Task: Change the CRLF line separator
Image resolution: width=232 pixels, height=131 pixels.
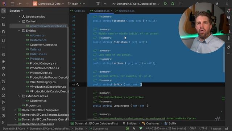Action: coord(192,128)
